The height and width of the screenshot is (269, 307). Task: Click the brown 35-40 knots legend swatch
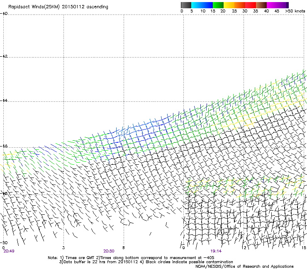tap(261, 5)
